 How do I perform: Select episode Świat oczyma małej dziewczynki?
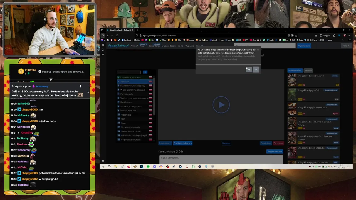tap(135, 98)
